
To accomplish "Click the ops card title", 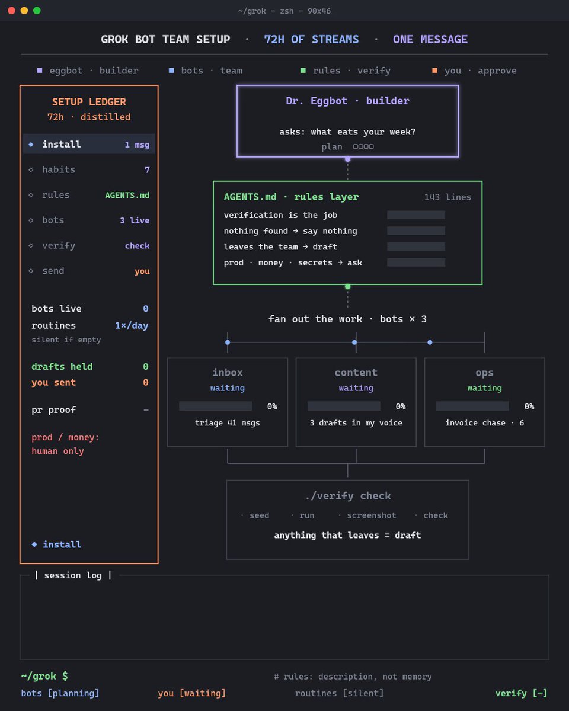I will coord(484,373).
